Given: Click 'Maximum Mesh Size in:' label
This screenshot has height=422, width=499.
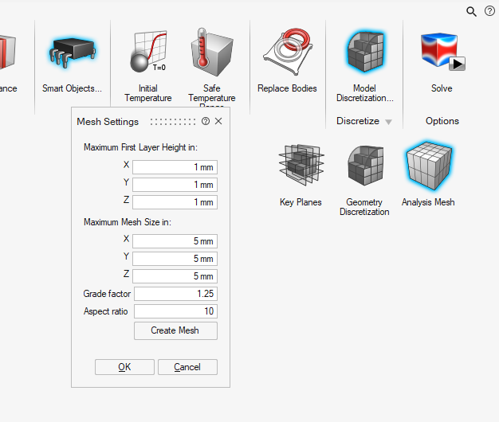Looking at the screenshot, I should (x=128, y=222).
